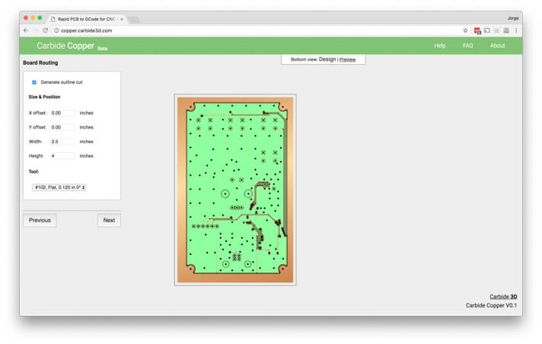Viewport: 542px width, 344px height.
Task: Click the Previous button
Action: tap(40, 220)
